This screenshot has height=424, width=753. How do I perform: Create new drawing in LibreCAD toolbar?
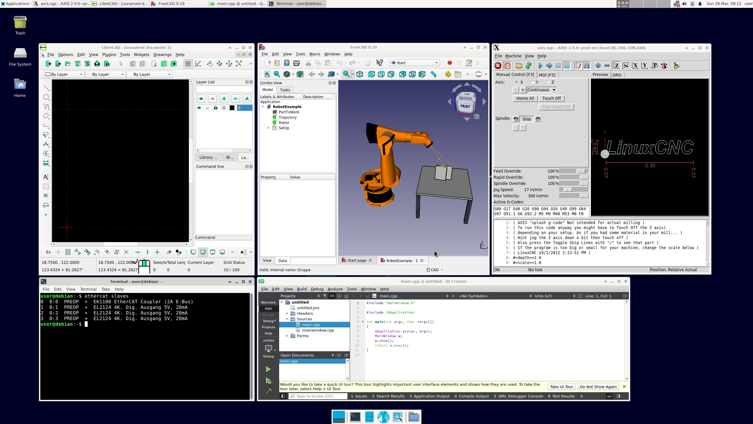pyautogui.click(x=49, y=64)
